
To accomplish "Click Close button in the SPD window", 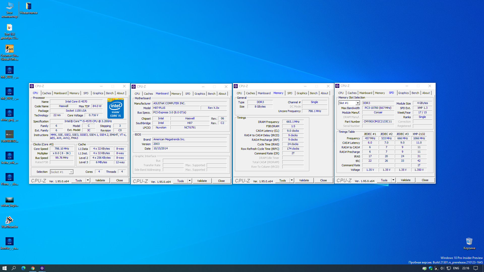I will (x=425, y=180).
